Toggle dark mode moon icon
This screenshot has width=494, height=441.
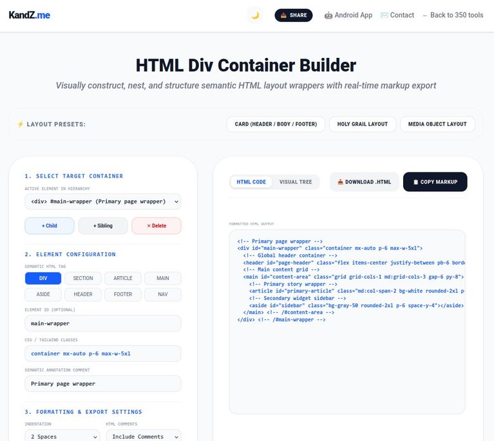[x=255, y=15]
